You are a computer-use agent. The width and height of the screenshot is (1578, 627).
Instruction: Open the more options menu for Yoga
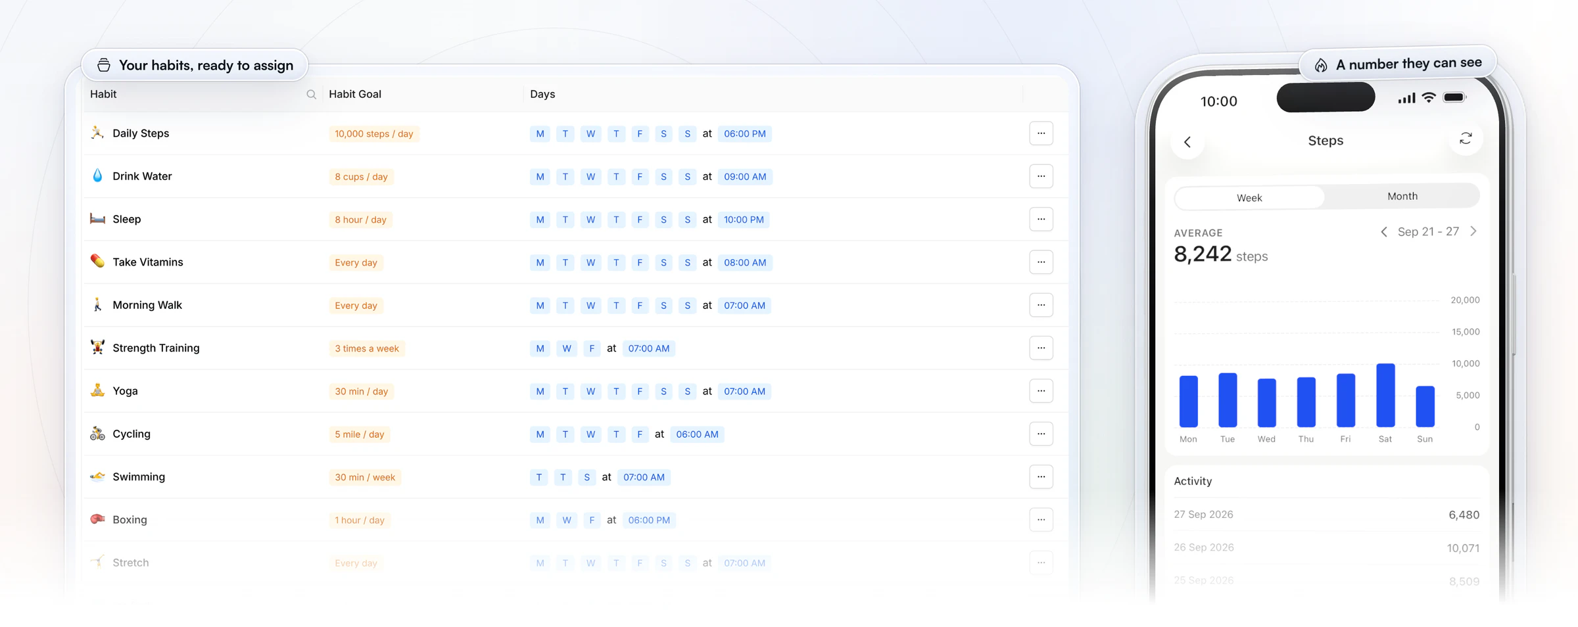1041,391
